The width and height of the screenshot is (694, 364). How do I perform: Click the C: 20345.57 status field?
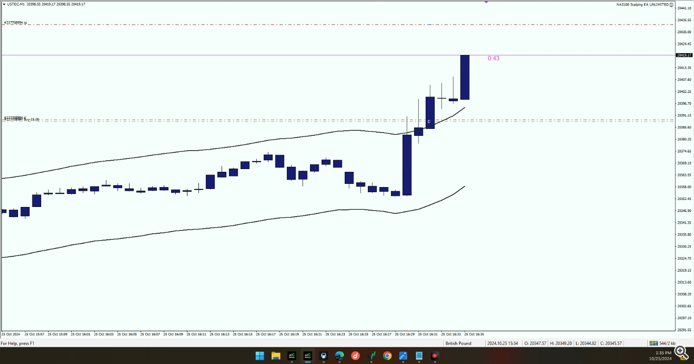(x=611, y=343)
